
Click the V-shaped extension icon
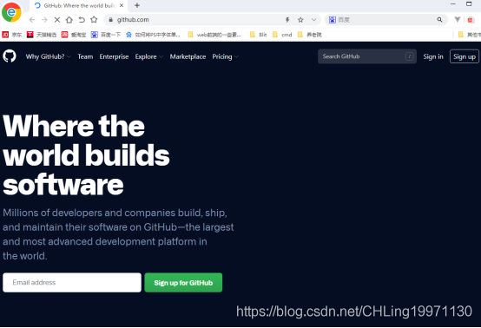click(458, 20)
